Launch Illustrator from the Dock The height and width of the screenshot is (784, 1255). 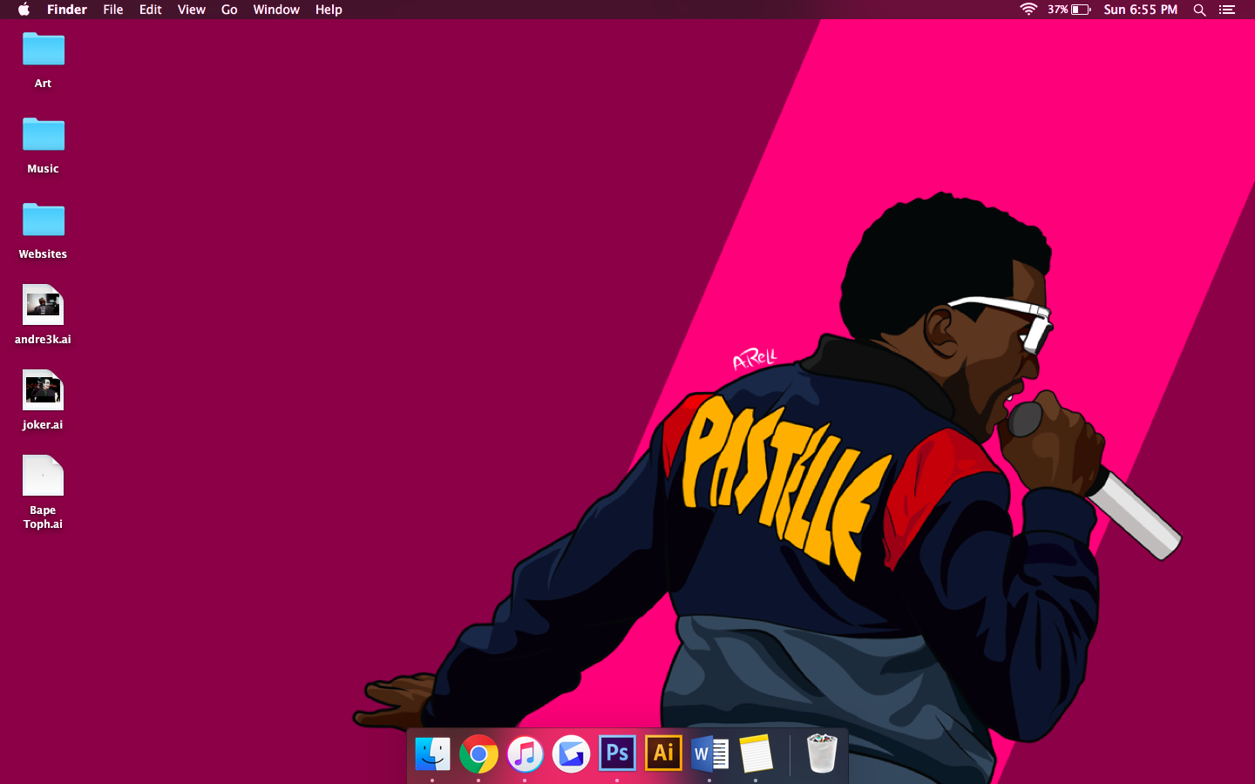(663, 754)
